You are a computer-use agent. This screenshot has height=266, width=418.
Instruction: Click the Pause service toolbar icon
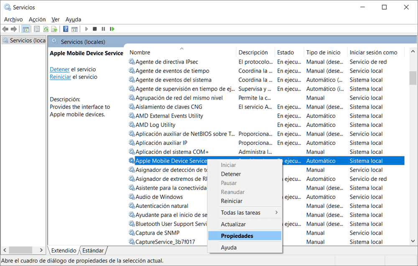103,29
